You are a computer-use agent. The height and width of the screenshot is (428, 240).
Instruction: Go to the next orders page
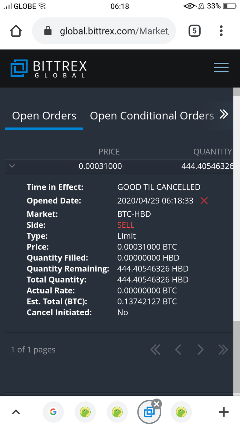200,350
